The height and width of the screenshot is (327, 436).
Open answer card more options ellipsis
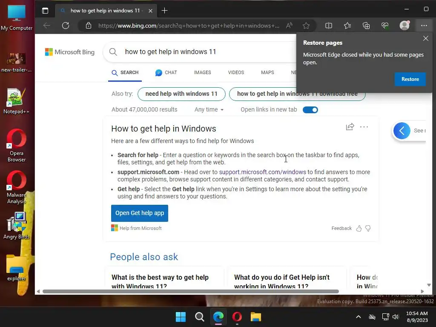pos(364,127)
